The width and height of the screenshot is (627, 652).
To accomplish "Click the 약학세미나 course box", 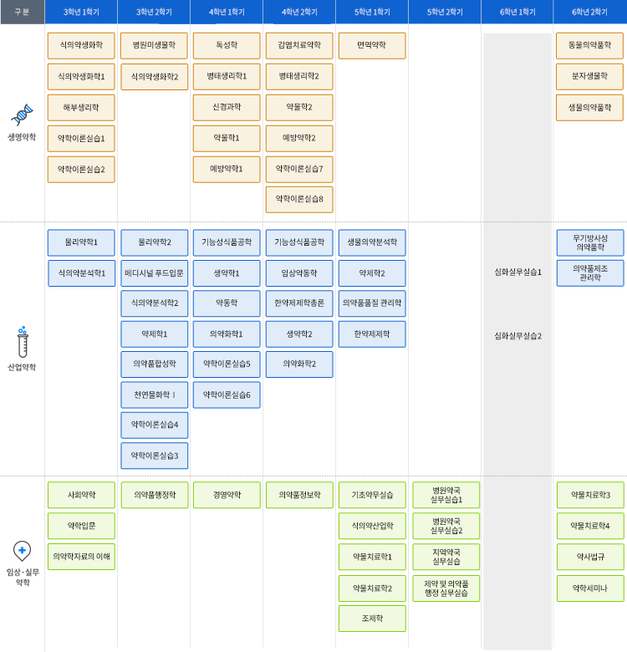I will [589, 588].
